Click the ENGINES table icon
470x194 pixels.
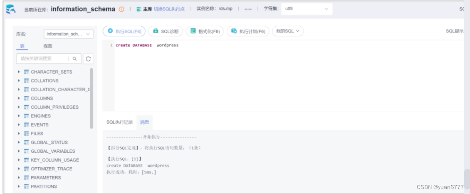click(26, 116)
